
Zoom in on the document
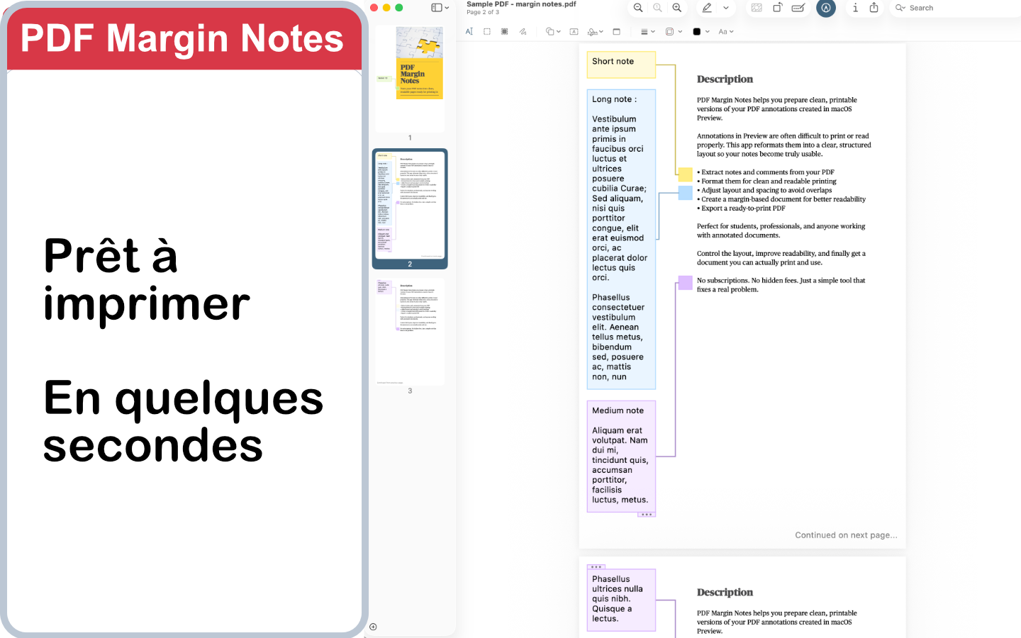tap(677, 8)
